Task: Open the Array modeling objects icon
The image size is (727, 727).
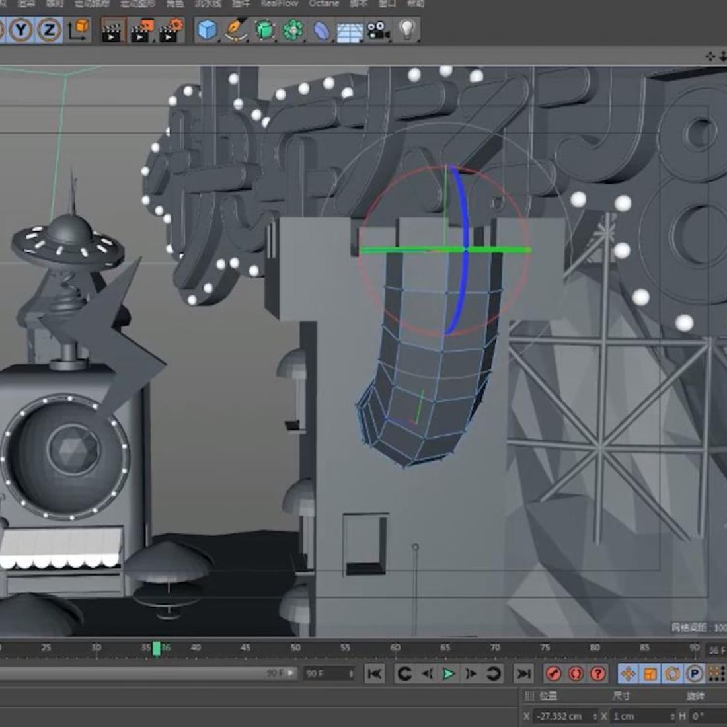Action: pos(293,30)
